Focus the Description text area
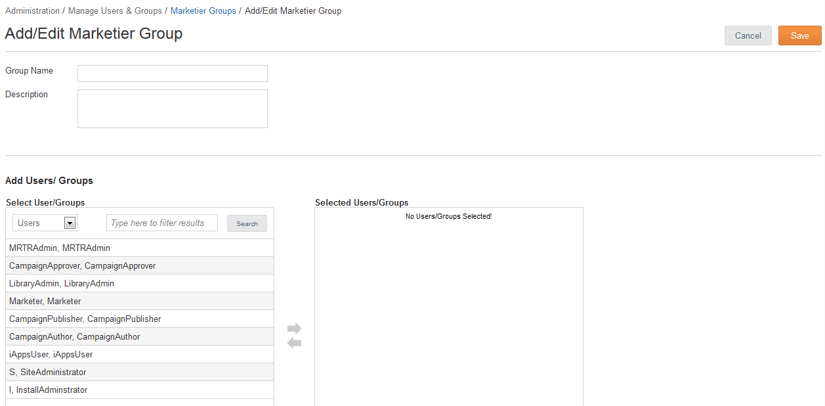Screen dimensions: 825x406 (x=173, y=108)
